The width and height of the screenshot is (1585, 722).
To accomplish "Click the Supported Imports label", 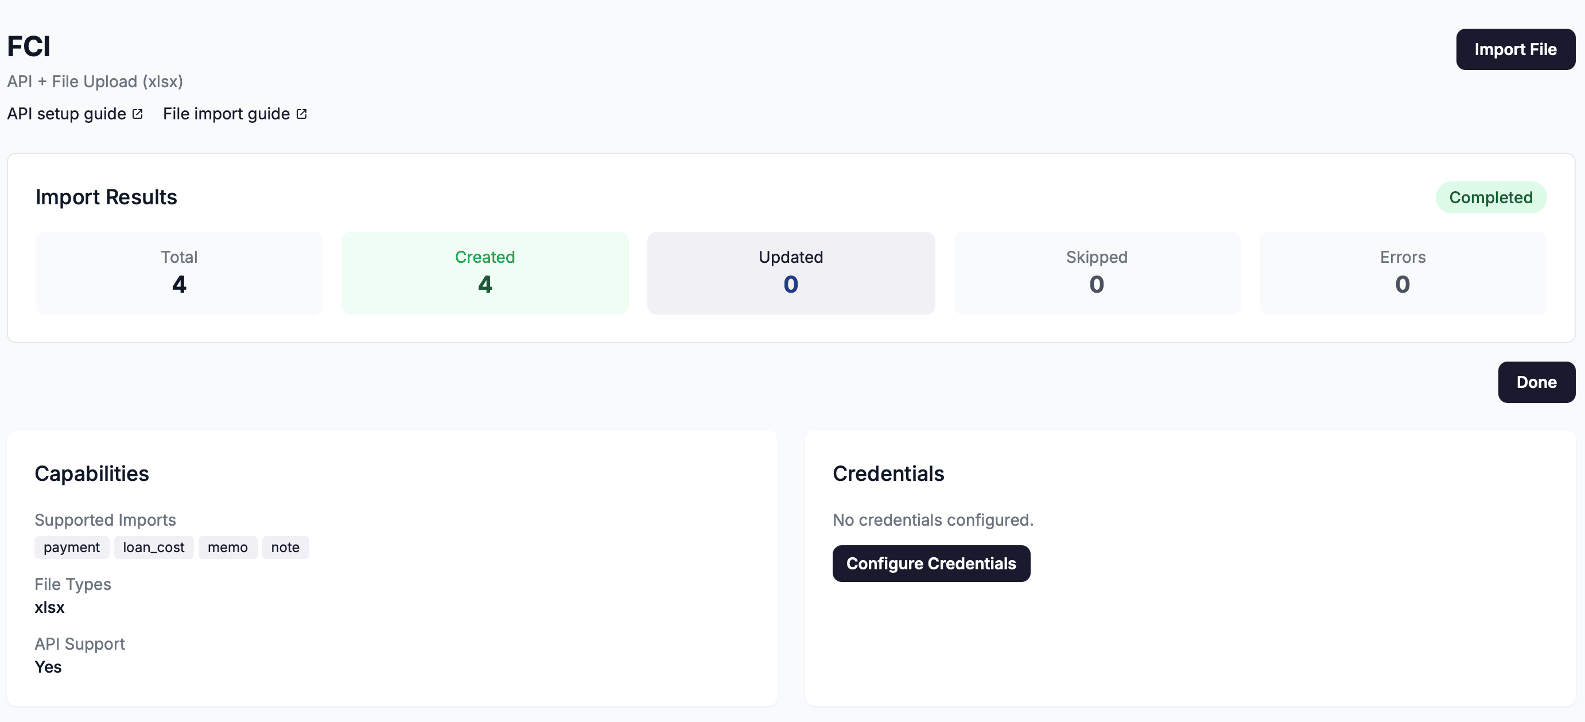I will [x=105, y=520].
